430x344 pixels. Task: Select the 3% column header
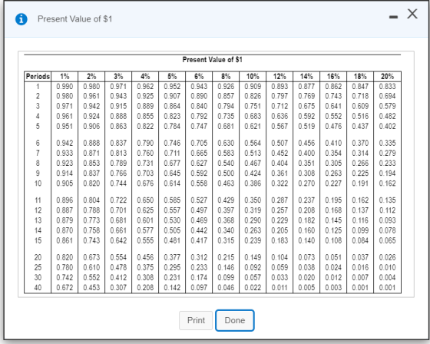coord(118,77)
